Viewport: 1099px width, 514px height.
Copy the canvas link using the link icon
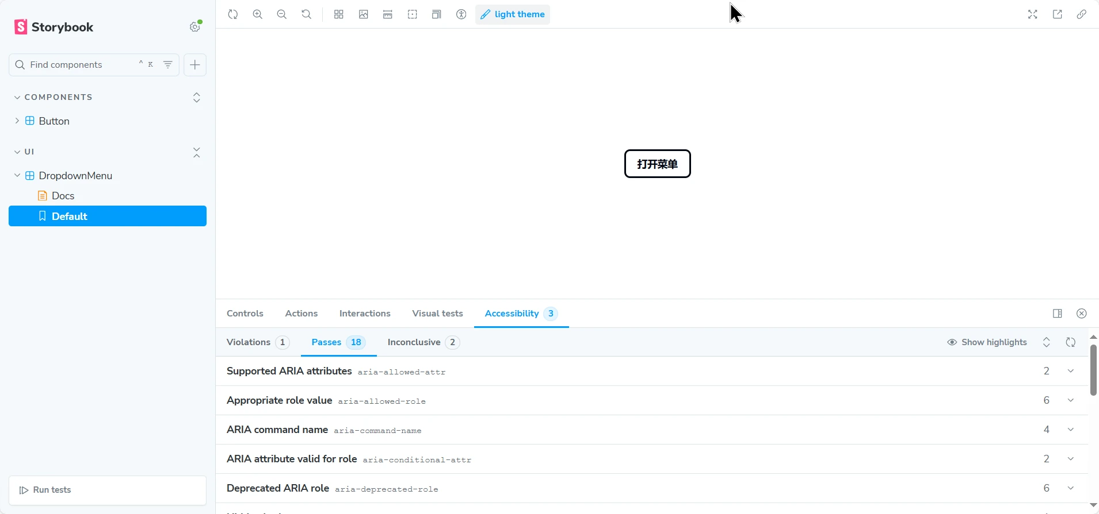1081,14
